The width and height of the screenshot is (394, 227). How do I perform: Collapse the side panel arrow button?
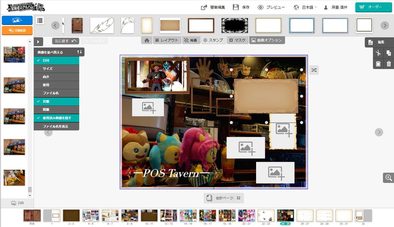pos(38,42)
